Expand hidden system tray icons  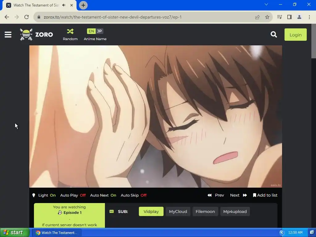[282, 233]
